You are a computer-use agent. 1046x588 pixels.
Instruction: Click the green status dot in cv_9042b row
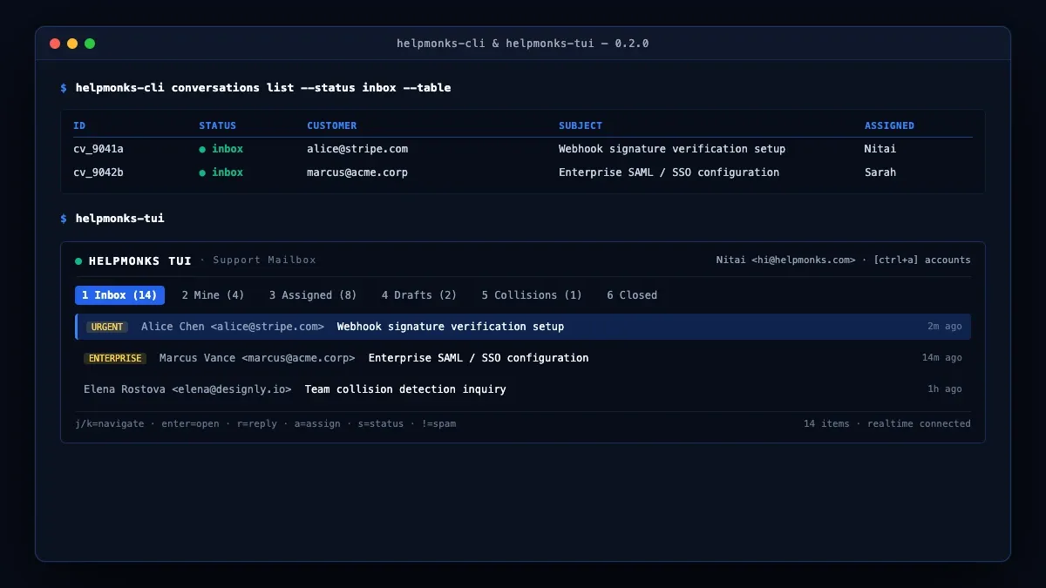click(x=202, y=172)
